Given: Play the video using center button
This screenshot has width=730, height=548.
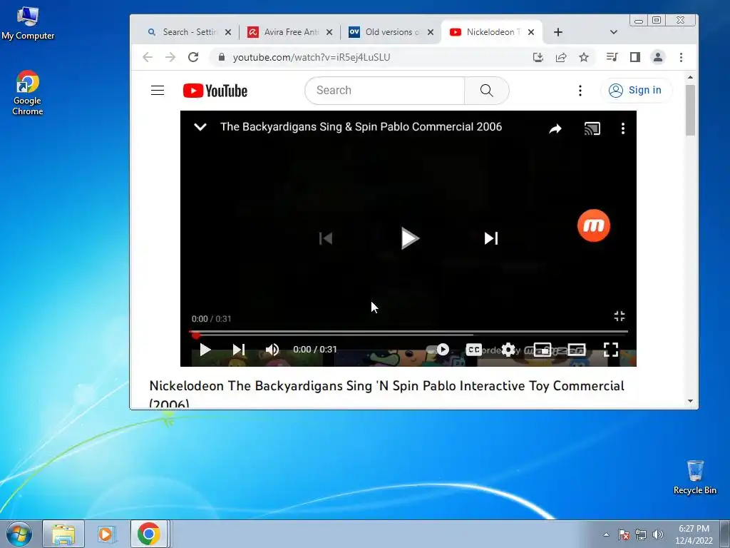Looking at the screenshot, I should [410, 238].
